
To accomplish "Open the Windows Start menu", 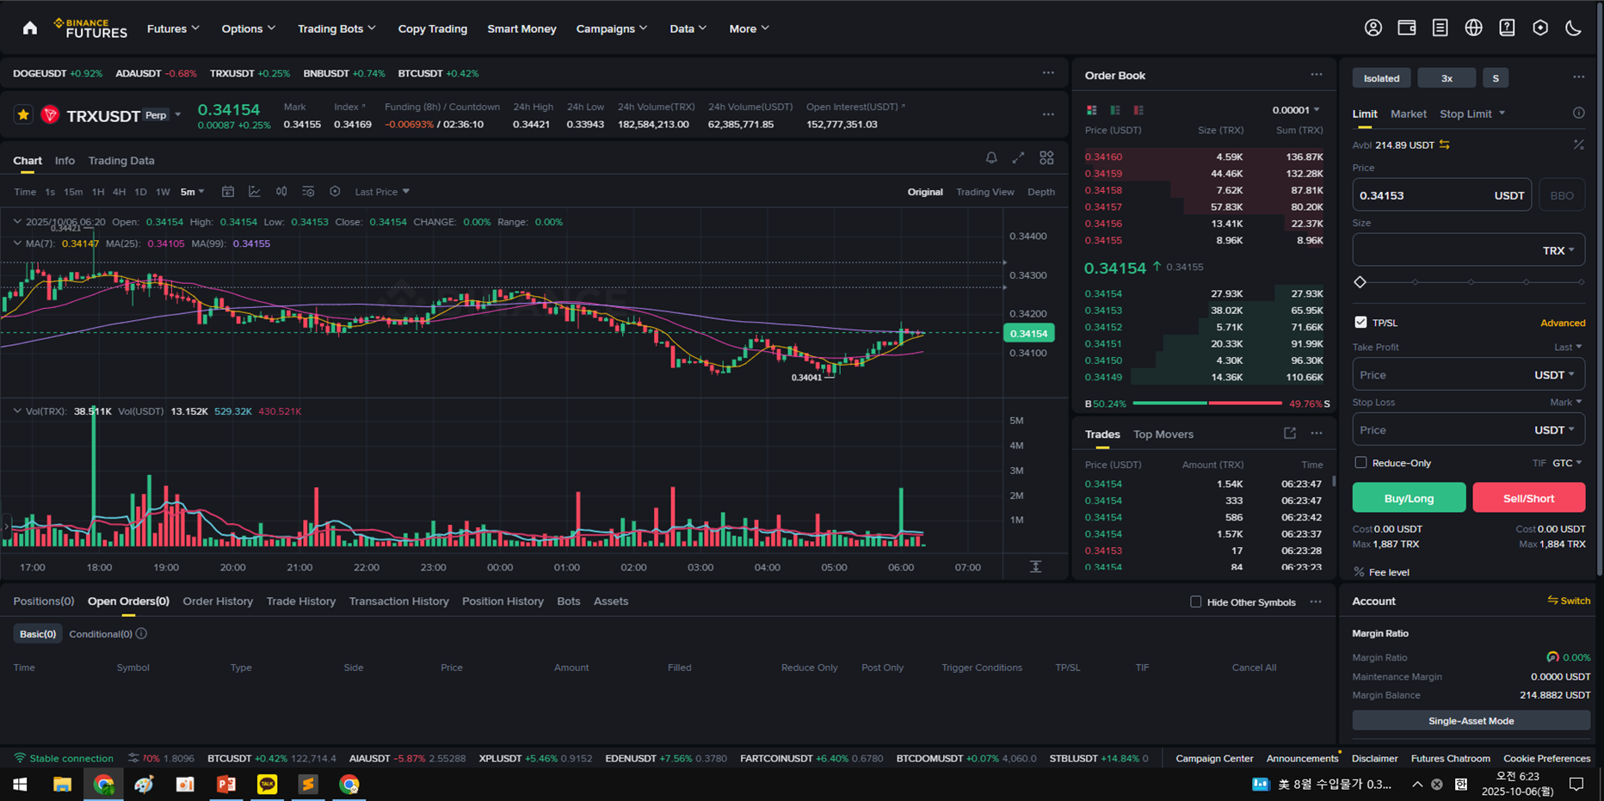I will [x=20, y=784].
